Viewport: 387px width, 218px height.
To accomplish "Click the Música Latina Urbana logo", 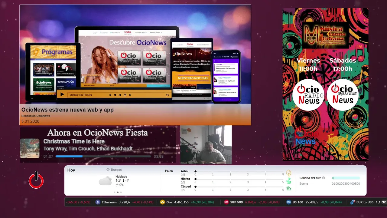I will pyautogui.click(x=326, y=35).
